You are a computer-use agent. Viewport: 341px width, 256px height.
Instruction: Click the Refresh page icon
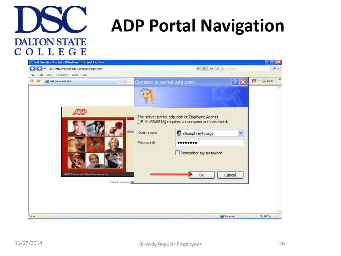[211, 69]
